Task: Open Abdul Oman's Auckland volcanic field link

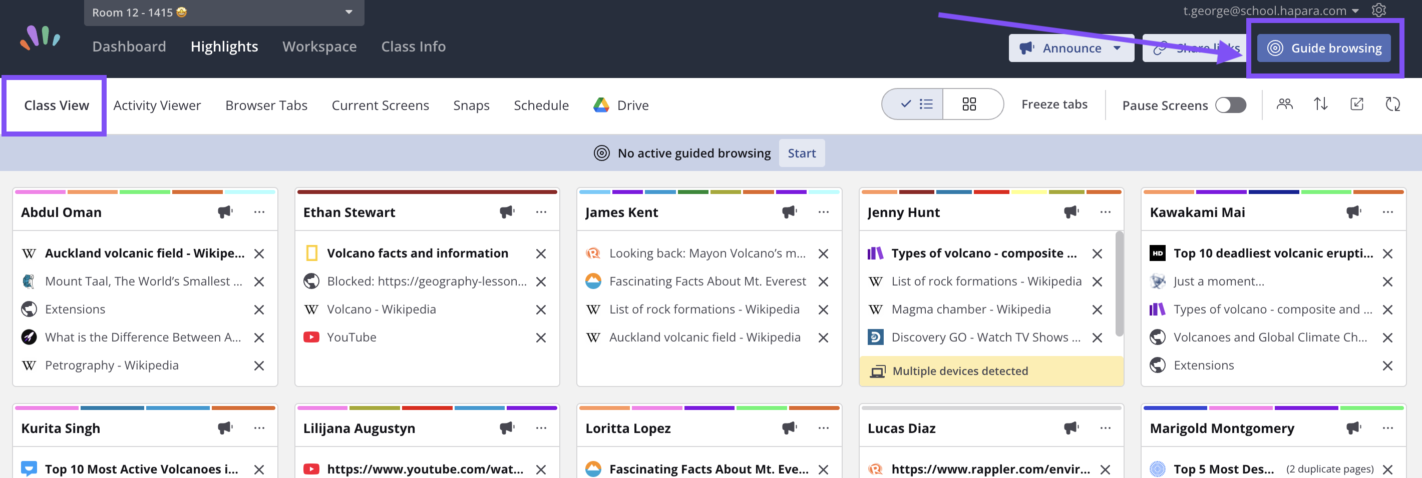Action: point(145,253)
